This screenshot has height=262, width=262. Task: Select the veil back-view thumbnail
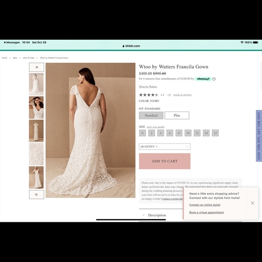coord(36,84)
